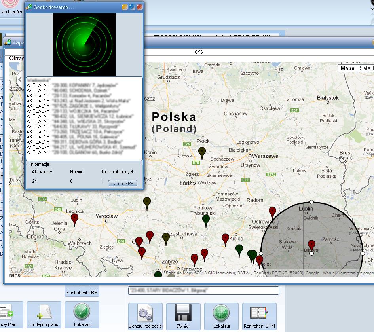Viewport: 374px width, 332px height.
Task: Click the circle's center handle at Biłgoraj
Action: [x=311, y=254]
